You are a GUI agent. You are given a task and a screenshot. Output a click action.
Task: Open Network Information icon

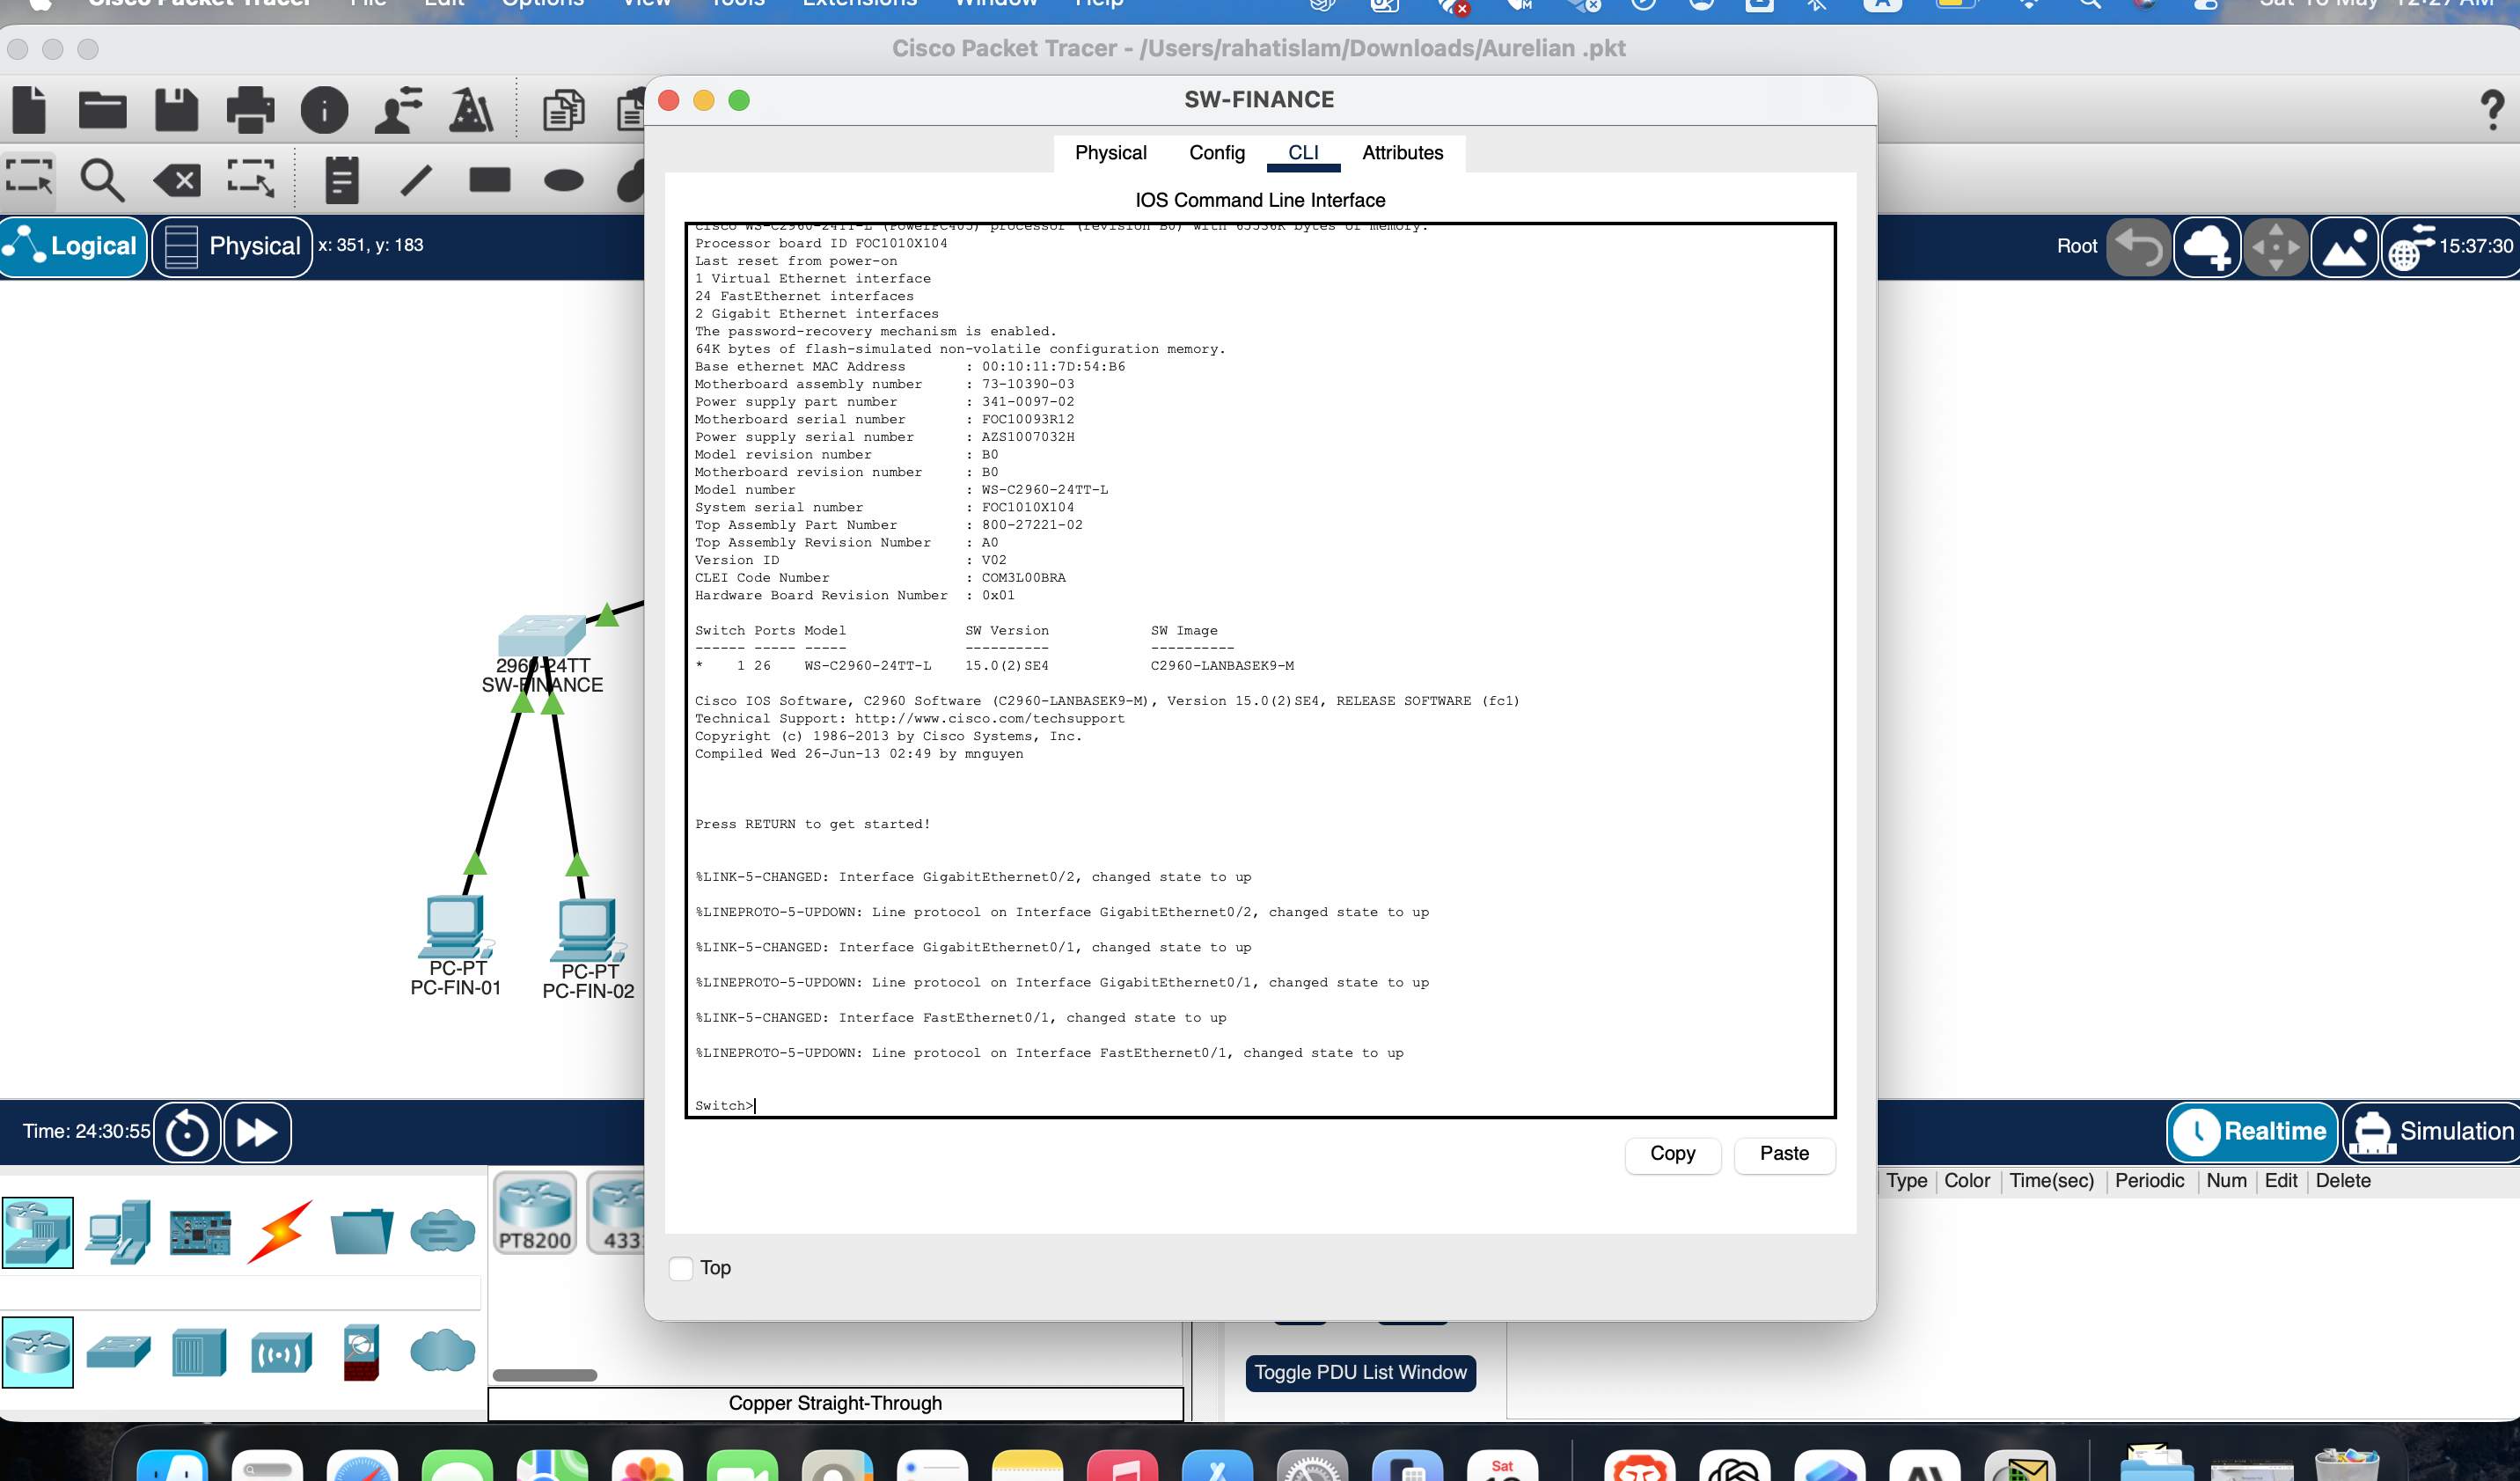pos(324,110)
